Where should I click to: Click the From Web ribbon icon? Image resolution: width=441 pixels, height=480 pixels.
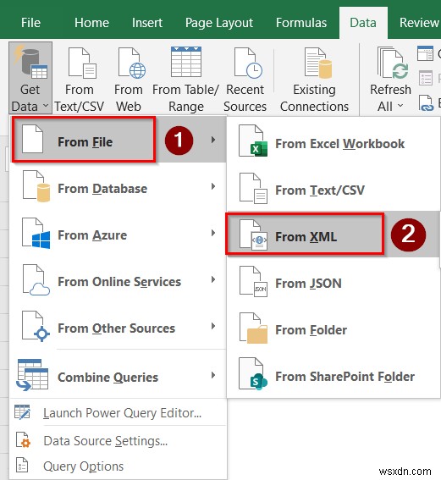tap(131, 63)
